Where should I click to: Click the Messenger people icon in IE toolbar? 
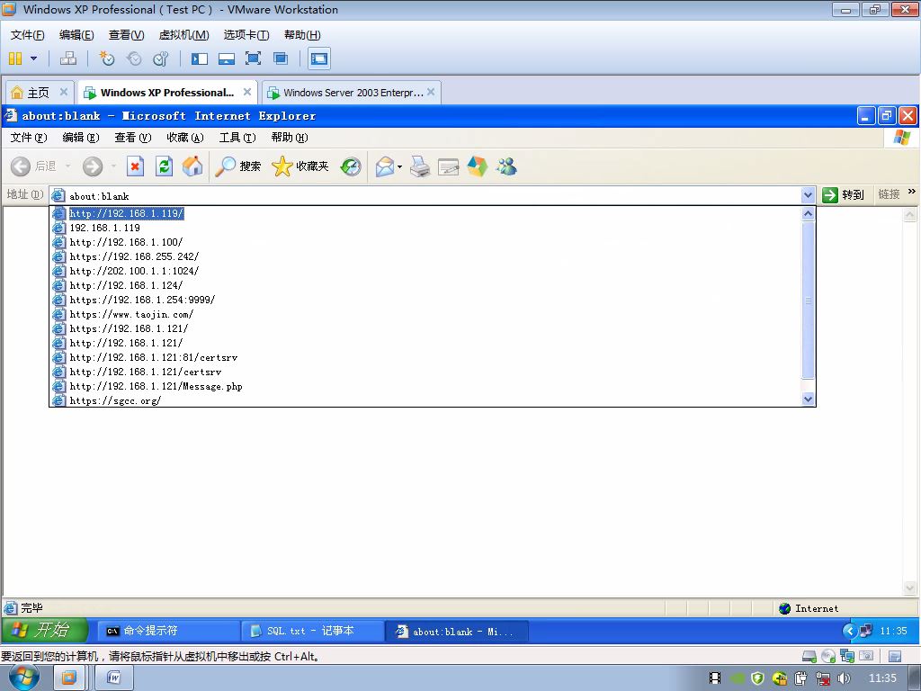click(x=505, y=166)
